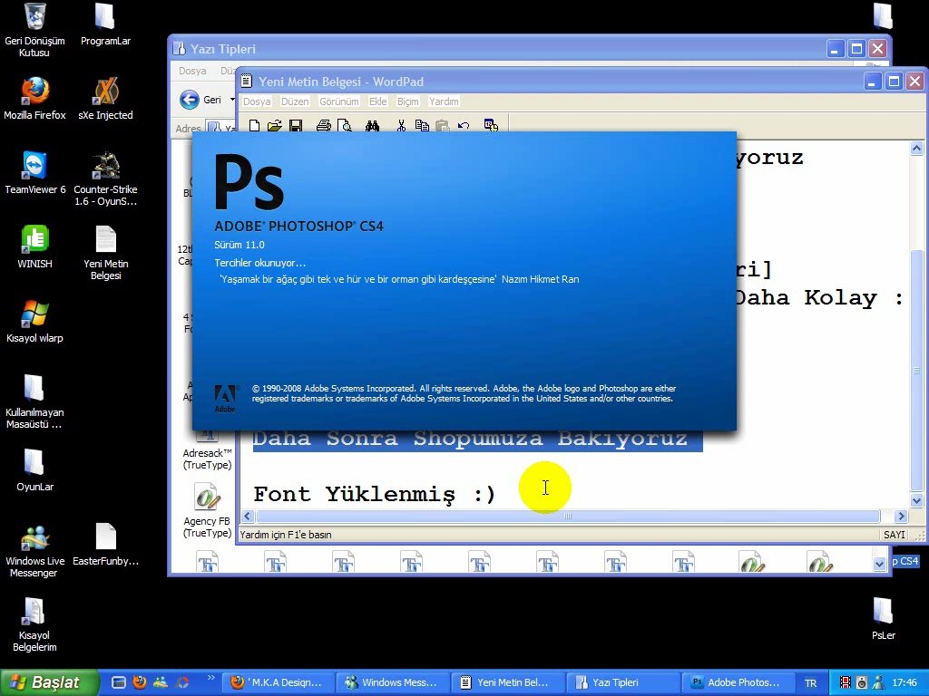Click the Paste icon in WordPad toolbar

tap(442, 125)
